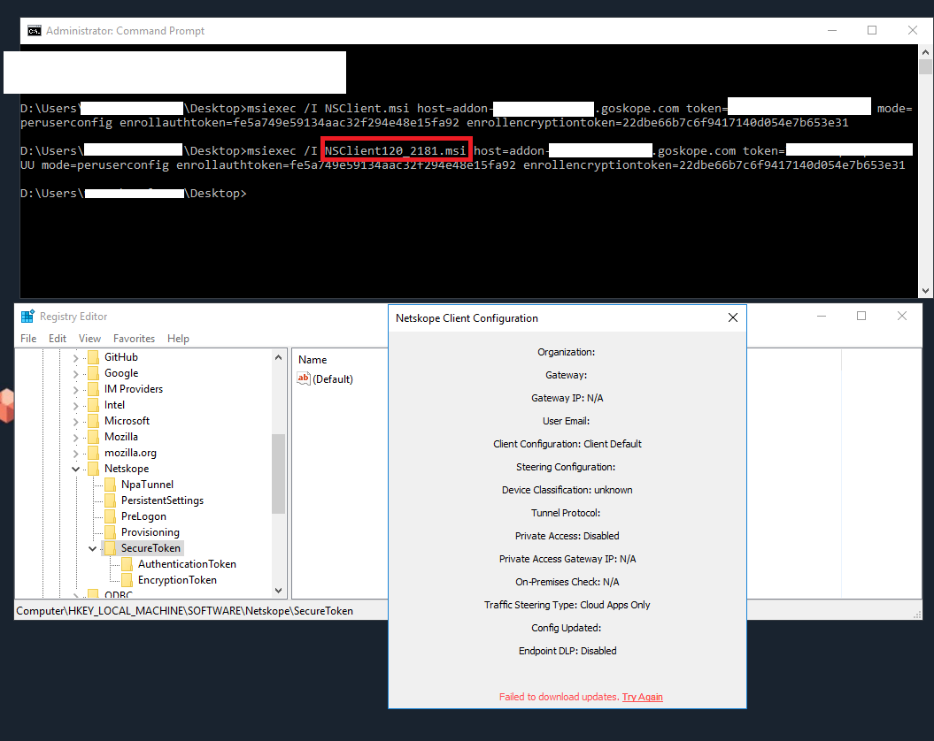Click the EncryptionToken folder icon
The image size is (934, 741).
(127, 580)
